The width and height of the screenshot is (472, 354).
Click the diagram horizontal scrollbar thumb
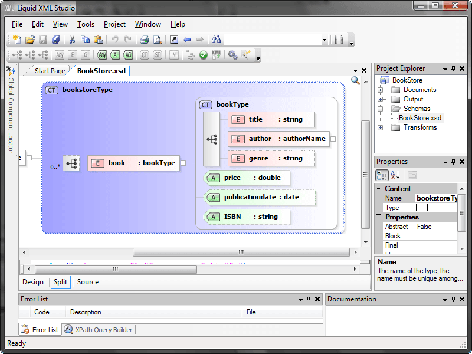(241, 252)
